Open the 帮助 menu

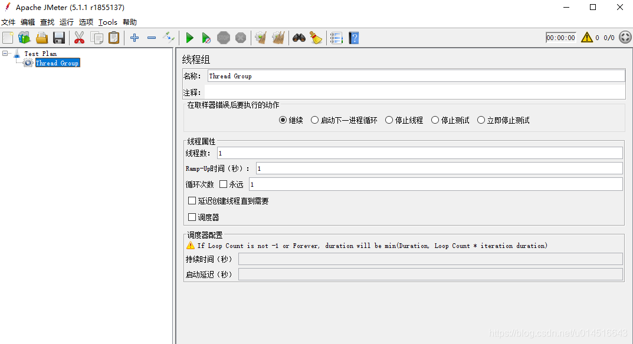tap(130, 22)
